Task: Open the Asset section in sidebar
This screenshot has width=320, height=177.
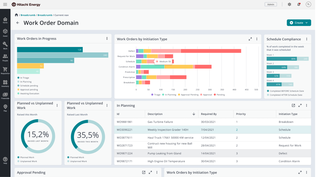Action: (5, 32)
